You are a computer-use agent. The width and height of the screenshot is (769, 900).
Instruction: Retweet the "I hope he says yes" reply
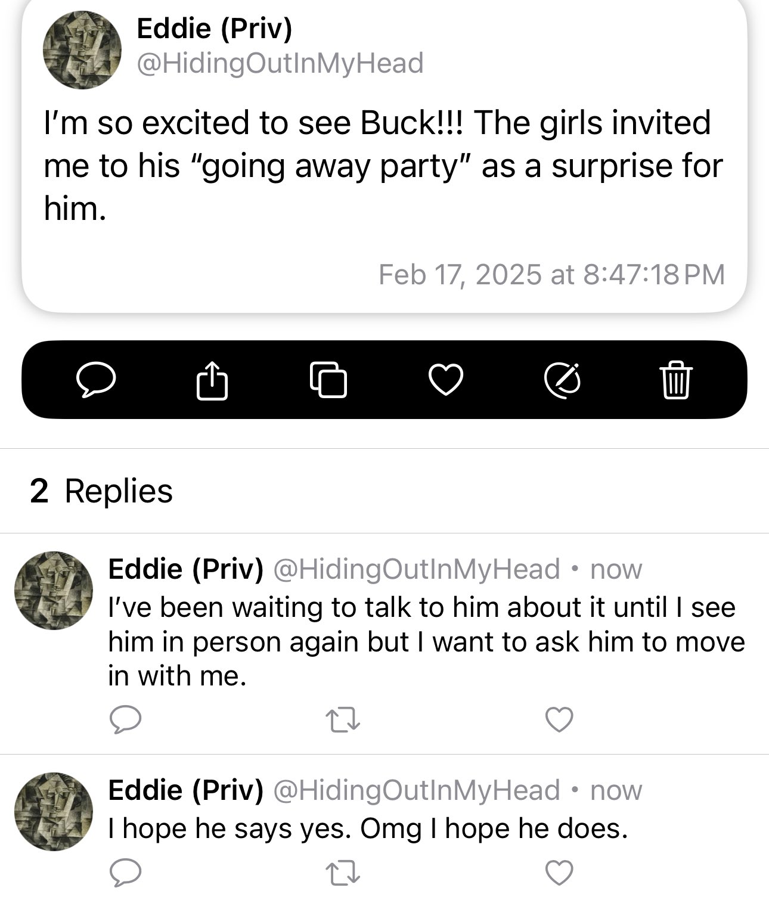click(x=344, y=873)
